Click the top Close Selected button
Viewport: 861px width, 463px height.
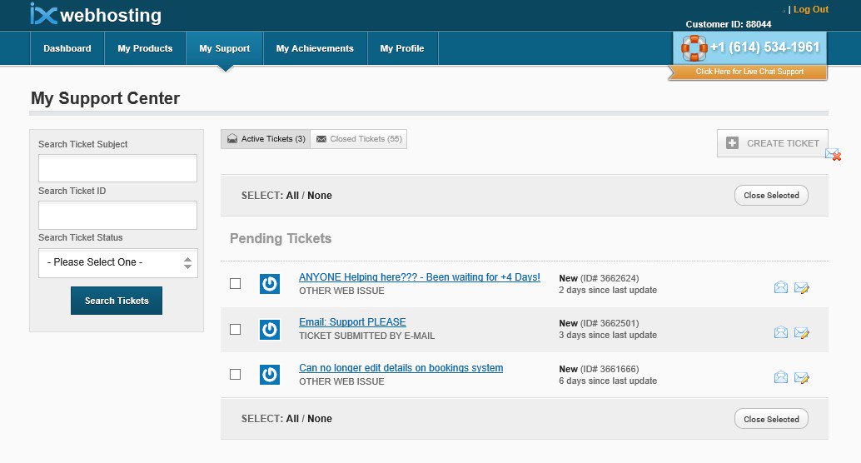click(771, 196)
